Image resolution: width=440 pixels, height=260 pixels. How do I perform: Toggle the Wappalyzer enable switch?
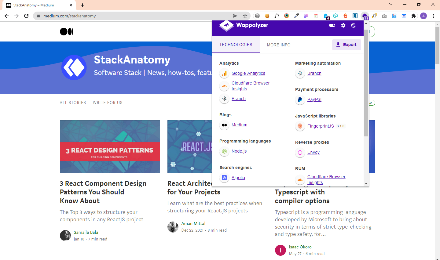coord(332,25)
